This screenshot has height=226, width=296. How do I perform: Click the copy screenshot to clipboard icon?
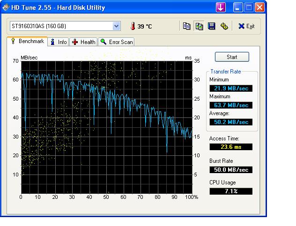coord(199,26)
